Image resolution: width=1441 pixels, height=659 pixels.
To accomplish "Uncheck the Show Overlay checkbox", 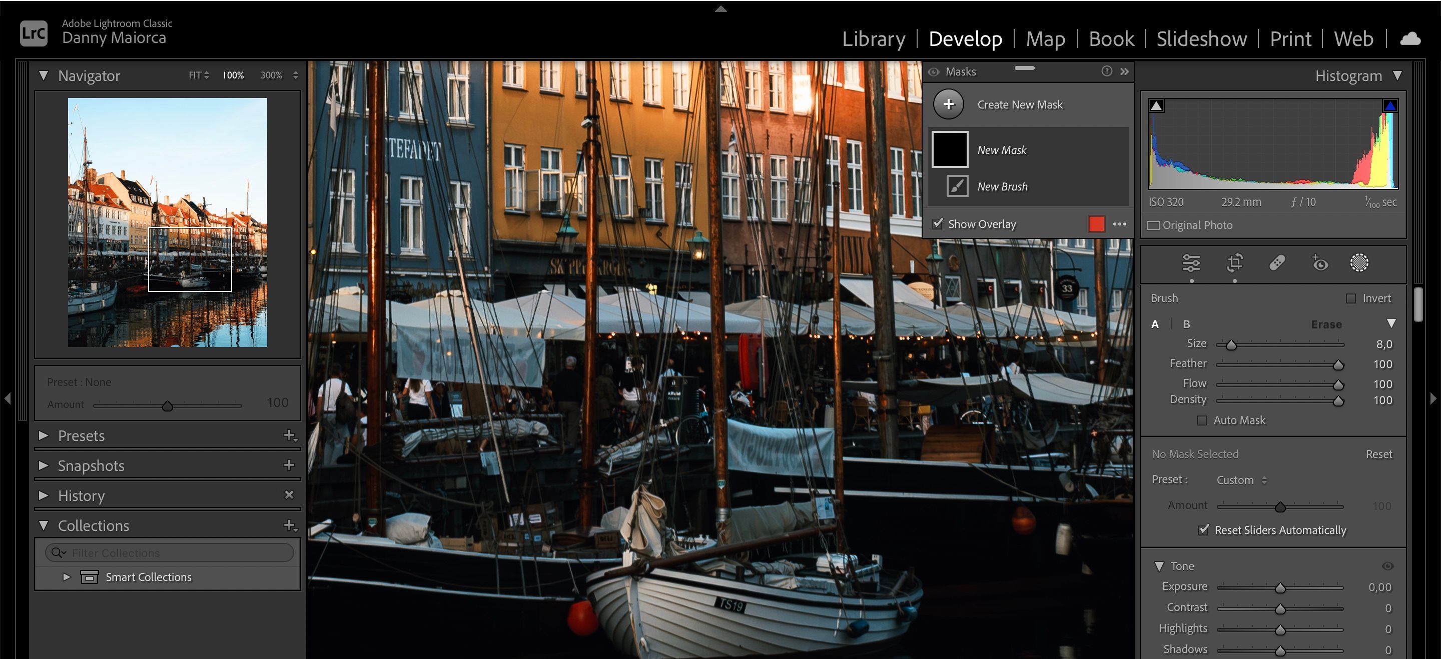I will [938, 223].
